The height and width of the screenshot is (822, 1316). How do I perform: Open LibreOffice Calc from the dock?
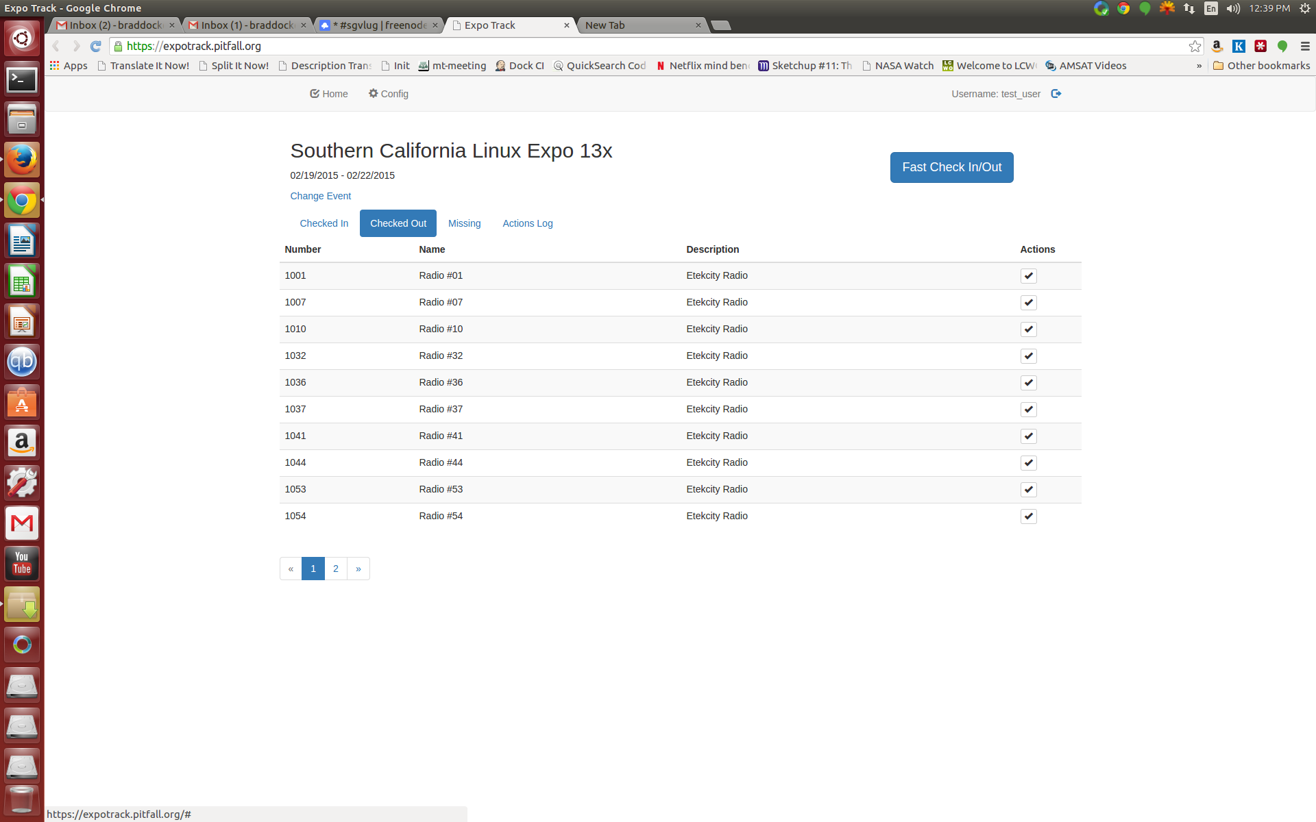[x=22, y=281]
